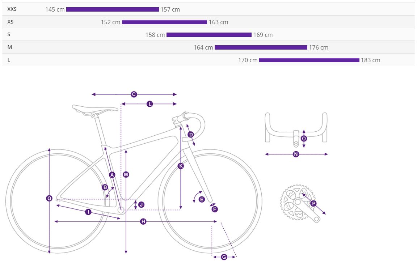417x267 pixels.
Task: Click the L reach marker
Action: point(149,104)
